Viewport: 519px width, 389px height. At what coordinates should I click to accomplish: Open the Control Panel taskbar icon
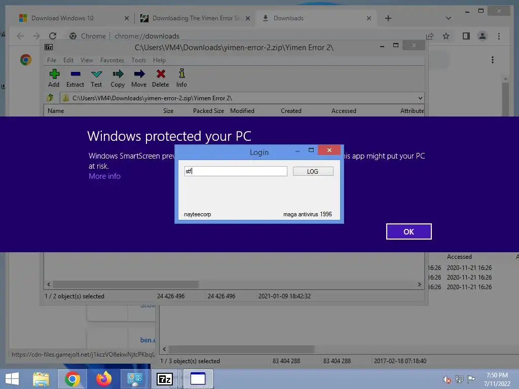pyautogui.click(x=135, y=379)
